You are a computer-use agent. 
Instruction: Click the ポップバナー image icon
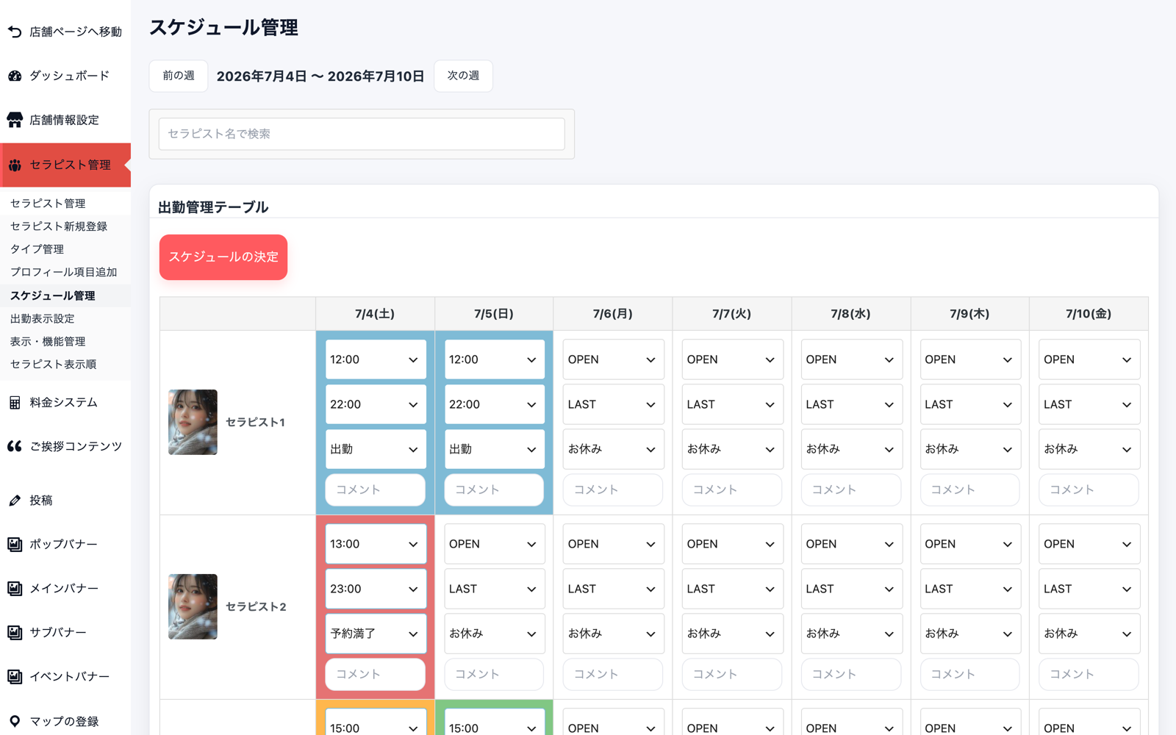click(15, 545)
